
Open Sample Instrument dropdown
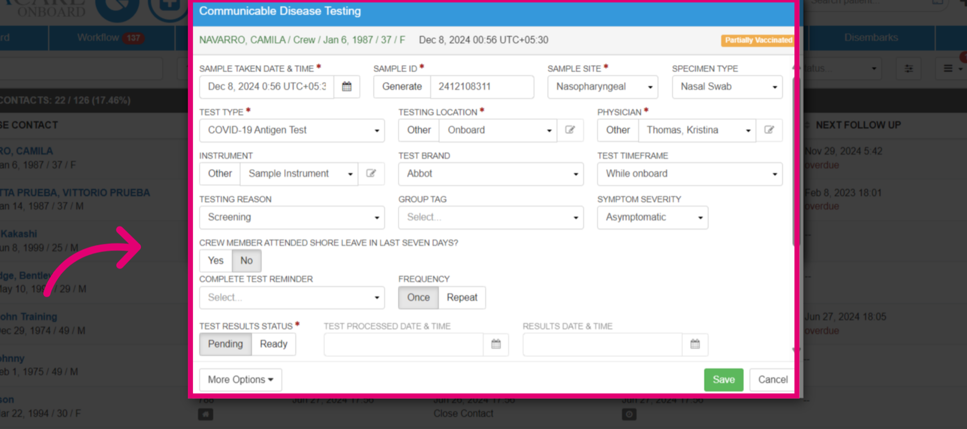coord(299,174)
